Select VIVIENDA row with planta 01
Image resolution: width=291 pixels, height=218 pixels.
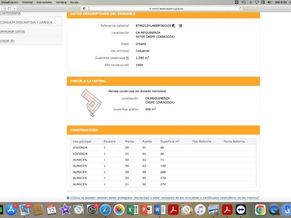(x=163, y=154)
